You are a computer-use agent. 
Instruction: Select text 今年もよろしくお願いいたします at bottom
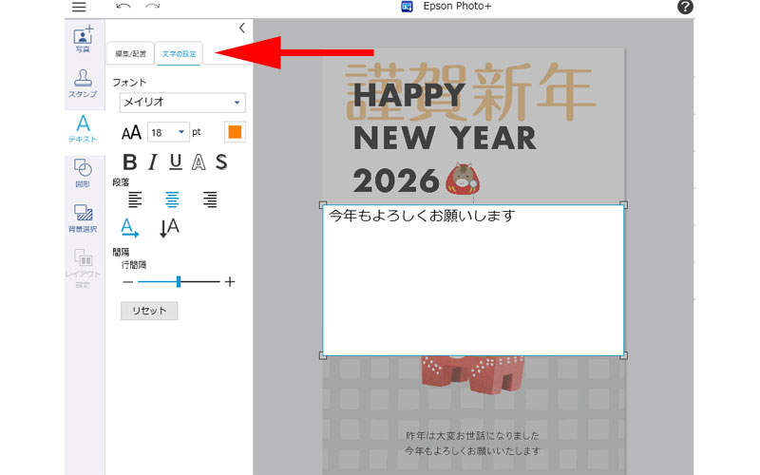(472, 450)
